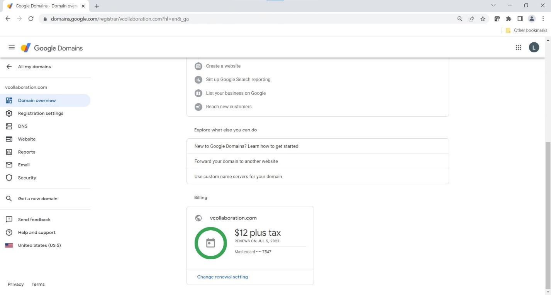Open United States (US $) currency selector

[x=39, y=245]
